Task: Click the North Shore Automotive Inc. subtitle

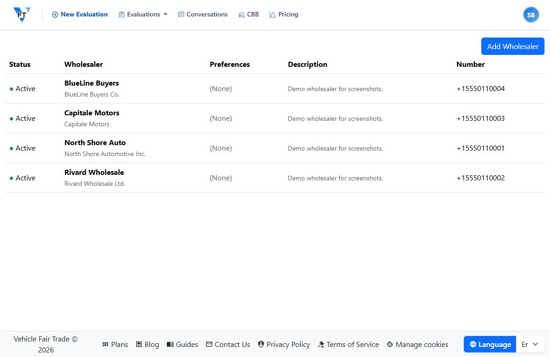Action: tap(105, 154)
